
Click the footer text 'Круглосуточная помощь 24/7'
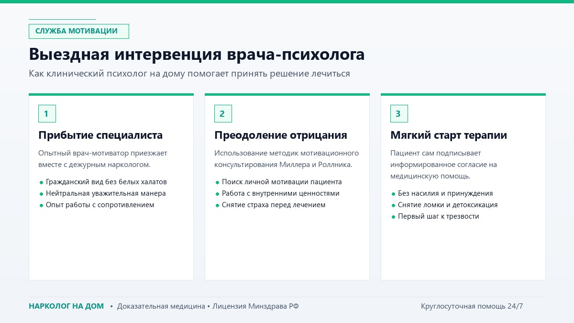point(472,306)
